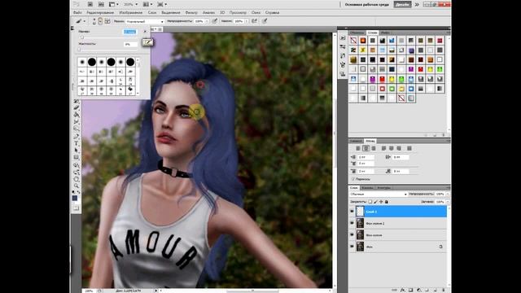The image size is (521, 293).
Task: Create a new layer icon
Action: coord(435,290)
